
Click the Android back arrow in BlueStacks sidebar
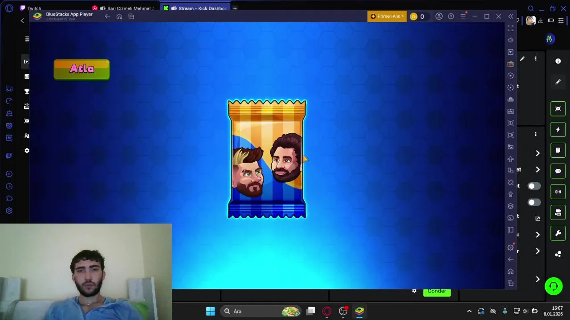click(x=511, y=260)
